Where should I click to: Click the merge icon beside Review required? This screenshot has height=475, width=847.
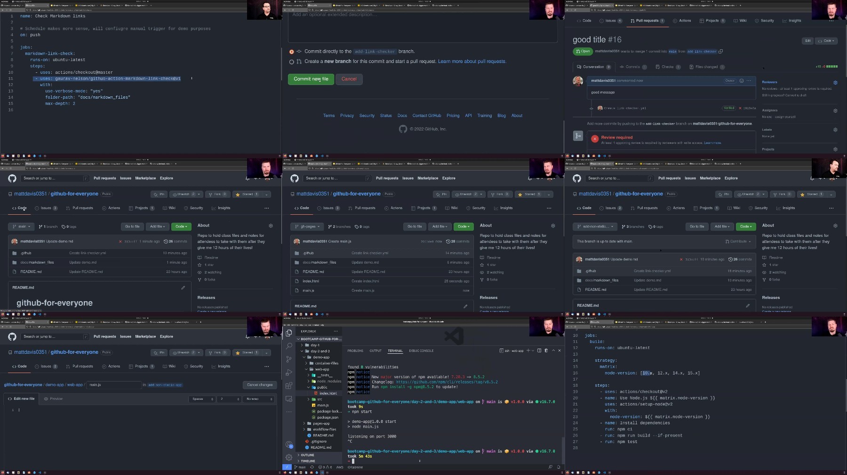(578, 136)
